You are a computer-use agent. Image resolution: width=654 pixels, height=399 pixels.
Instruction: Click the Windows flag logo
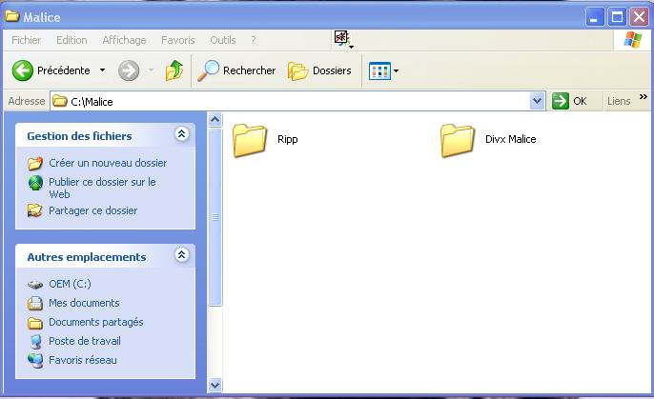coord(632,40)
